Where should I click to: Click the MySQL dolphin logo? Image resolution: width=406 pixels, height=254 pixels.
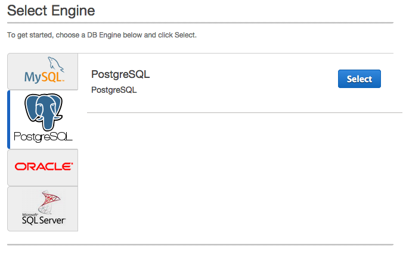55,63
